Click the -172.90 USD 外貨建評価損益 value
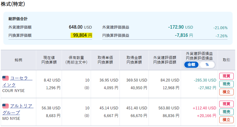The height and width of the screenshot is (127, 237). (180, 27)
